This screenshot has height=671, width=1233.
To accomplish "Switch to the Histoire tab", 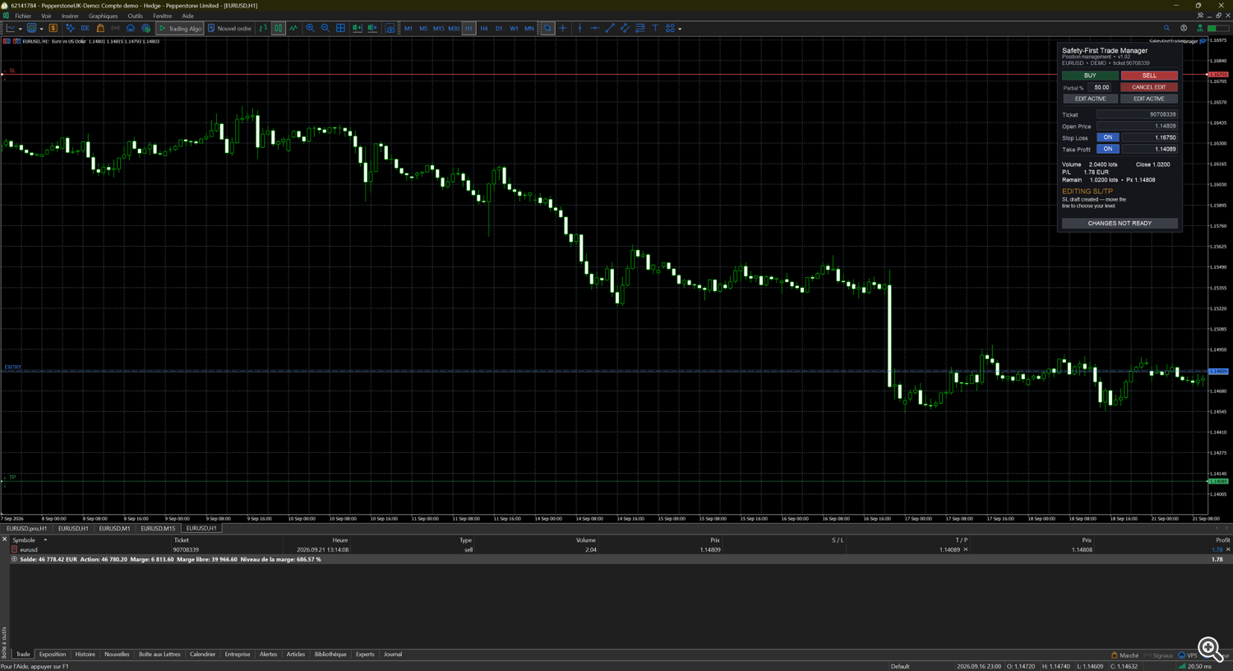I will click(85, 655).
